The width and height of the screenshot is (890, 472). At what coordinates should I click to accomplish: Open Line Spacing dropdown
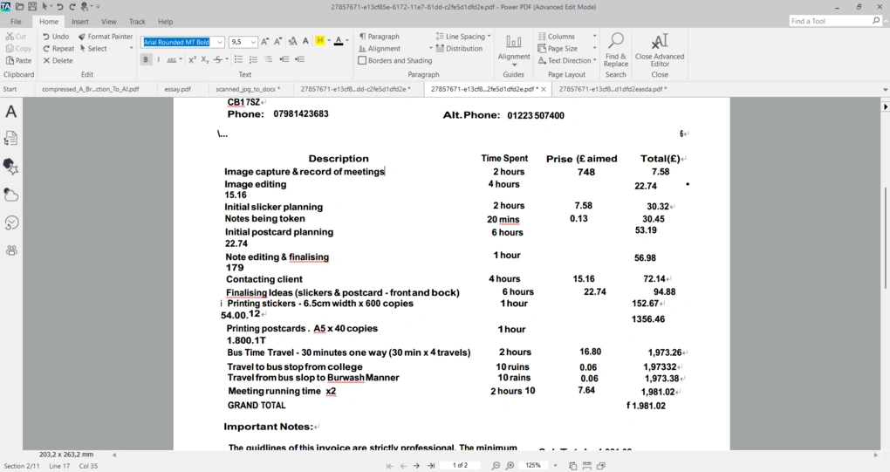pos(463,37)
